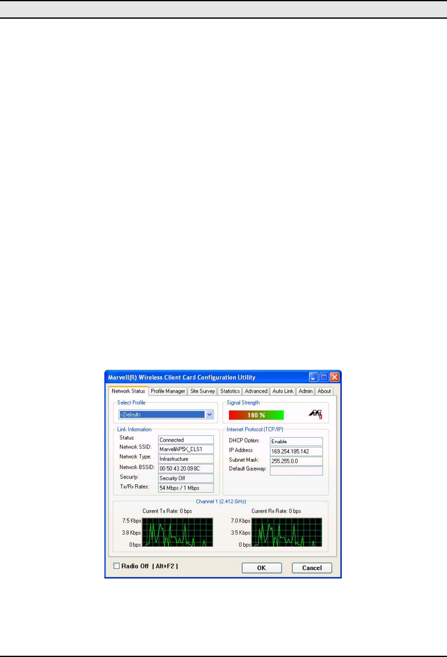Click the Subnet Mask 255.255.0.0 field
This screenshot has width=447, height=657.
point(296,461)
